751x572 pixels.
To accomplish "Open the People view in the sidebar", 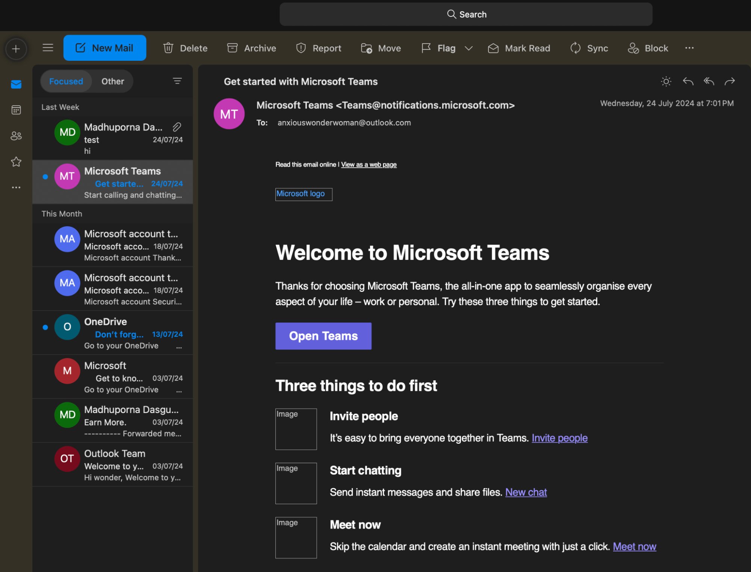I will [16, 136].
